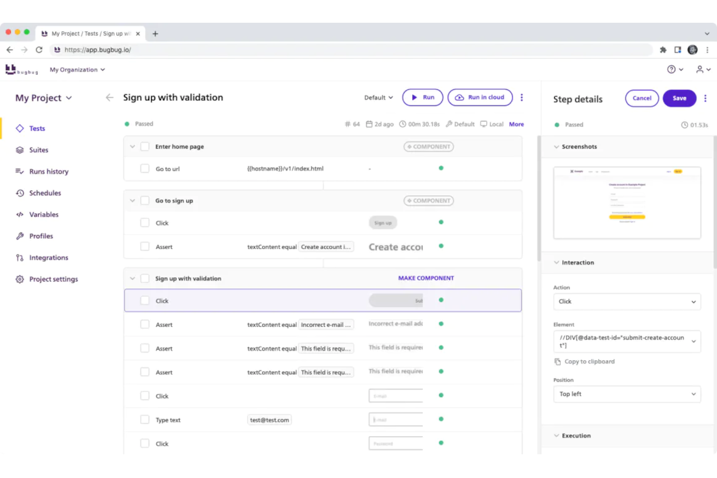Click the step screenshot thumbnail
The height and width of the screenshot is (478, 717).
click(x=627, y=203)
